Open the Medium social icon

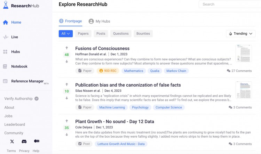pyautogui.click(x=37, y=141)
